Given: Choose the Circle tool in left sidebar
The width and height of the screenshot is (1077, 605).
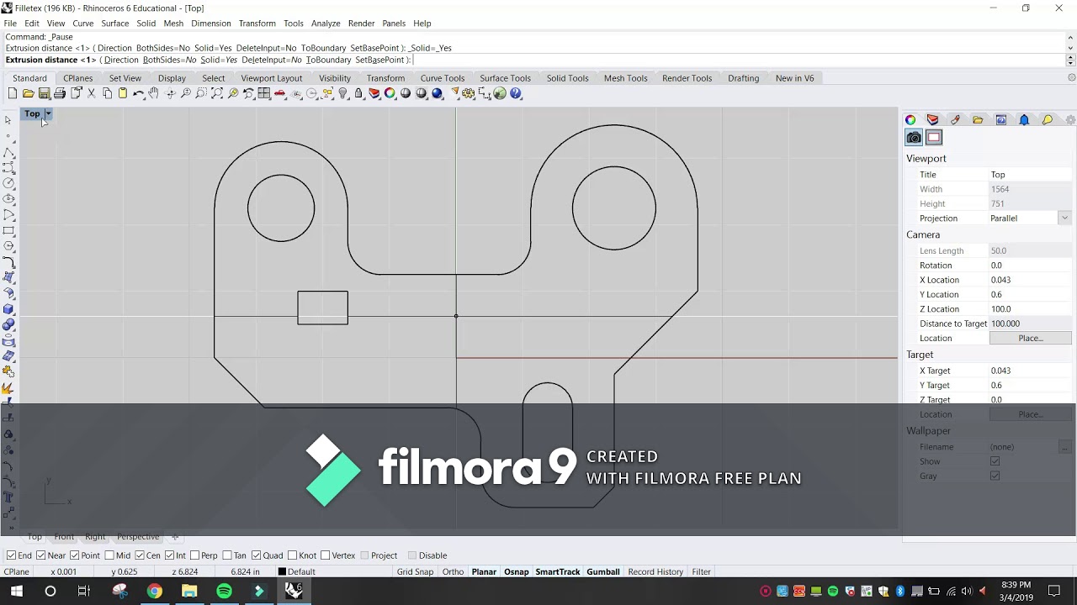Looking at the screenshot, I should [8, 183].
